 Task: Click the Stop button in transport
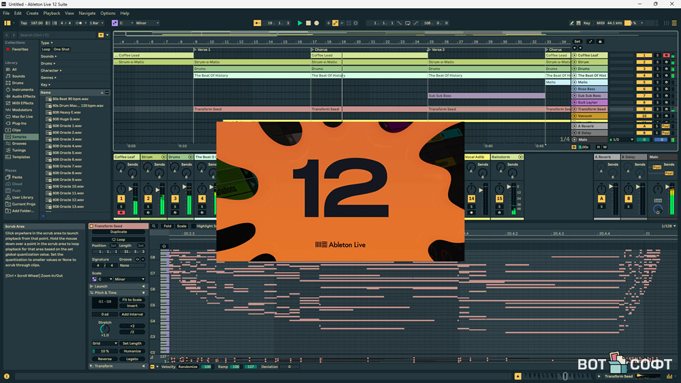pos(308,23)
